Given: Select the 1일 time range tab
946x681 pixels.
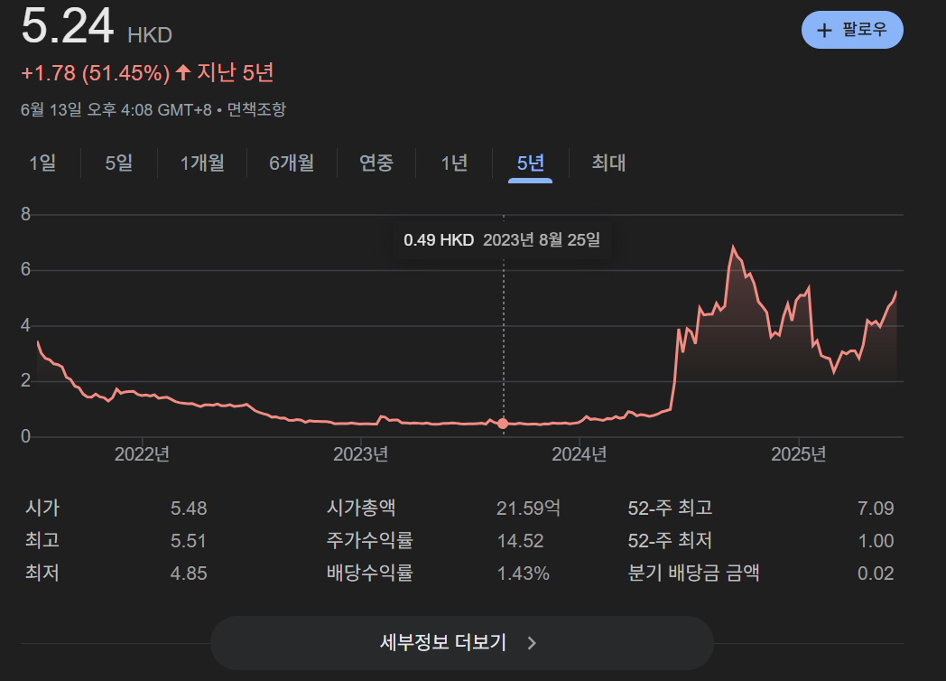Looking at the screenshot, I should pyautogui.click(x=42, y=163).
